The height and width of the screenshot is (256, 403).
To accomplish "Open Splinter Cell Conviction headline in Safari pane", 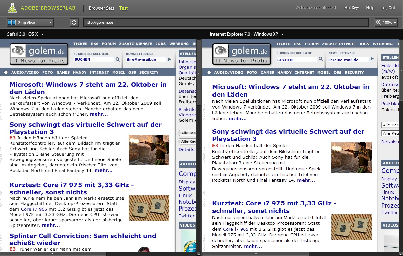I will [x=83, y=239].
